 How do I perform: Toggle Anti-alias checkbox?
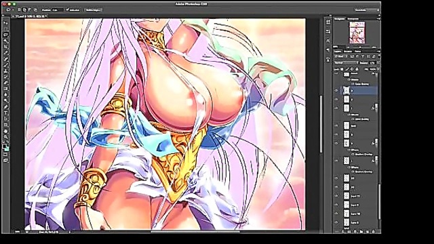pos(67,9)
